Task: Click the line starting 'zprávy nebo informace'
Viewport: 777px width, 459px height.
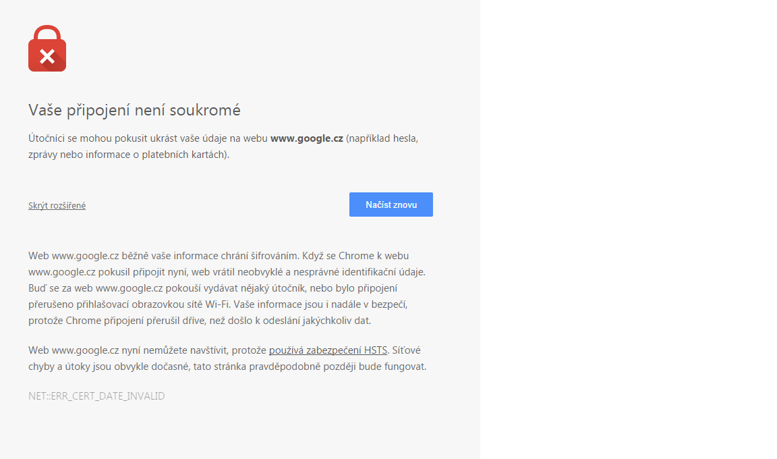Action: point(129,155)
